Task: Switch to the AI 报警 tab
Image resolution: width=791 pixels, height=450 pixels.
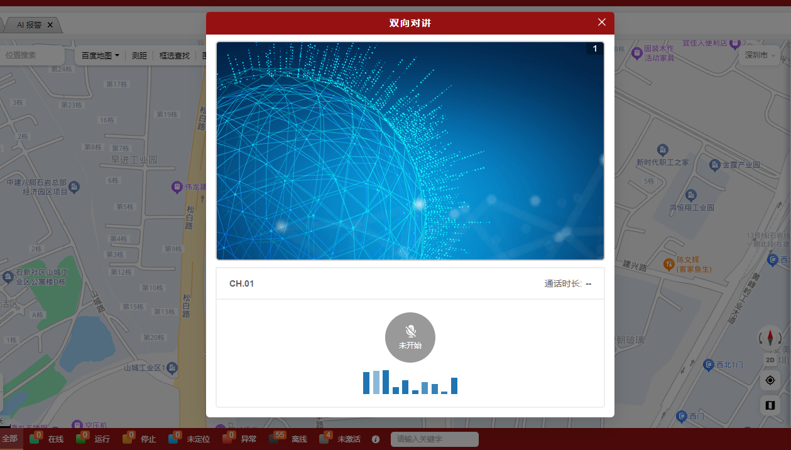Action: pyautogui.click(x=29, y=25)
